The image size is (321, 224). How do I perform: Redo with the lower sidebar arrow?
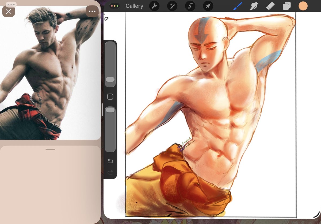(110, 172)
